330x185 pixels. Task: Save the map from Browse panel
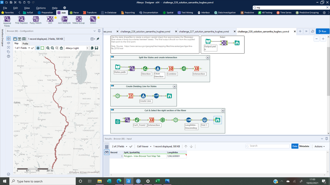click(96, 48)
